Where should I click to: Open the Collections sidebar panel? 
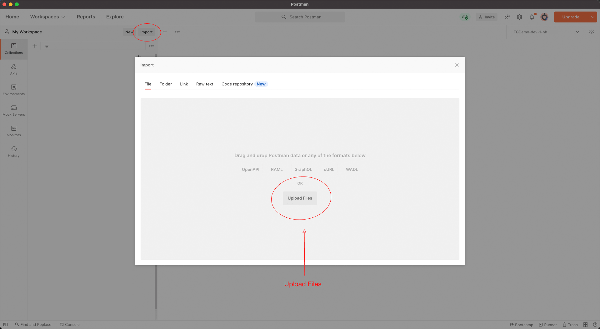[14, 49]
